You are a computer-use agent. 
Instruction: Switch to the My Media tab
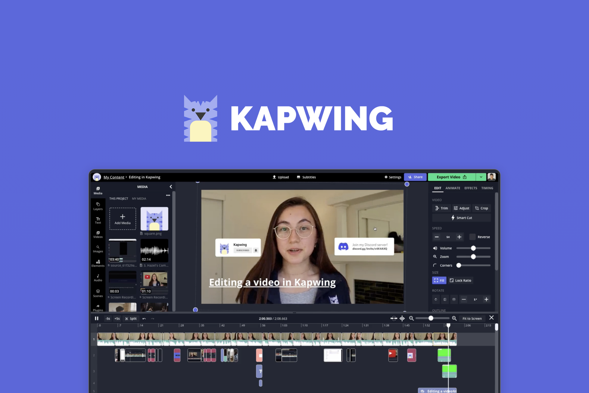click(x=139, y=198)
